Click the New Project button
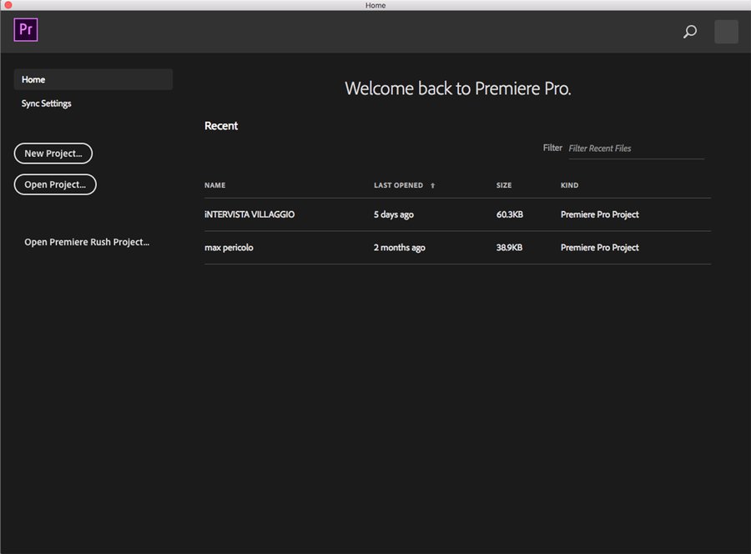This screenshot has width=751, height=554. coord(53,154)
